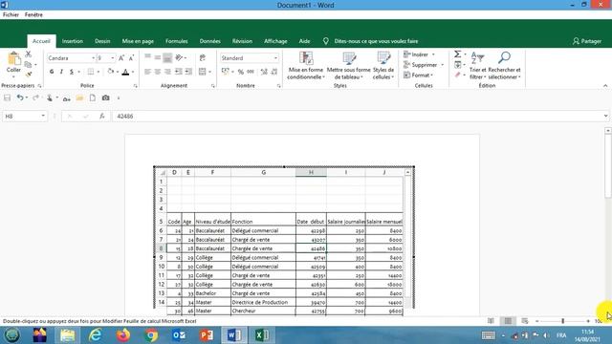Open Rechercher et sélectionner menu

[x=504, y=66]
